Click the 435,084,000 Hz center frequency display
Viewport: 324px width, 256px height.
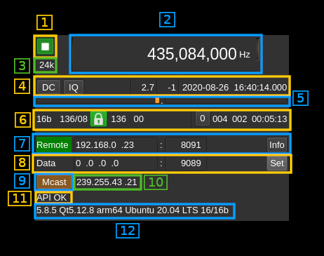click(x=166, y=54)
